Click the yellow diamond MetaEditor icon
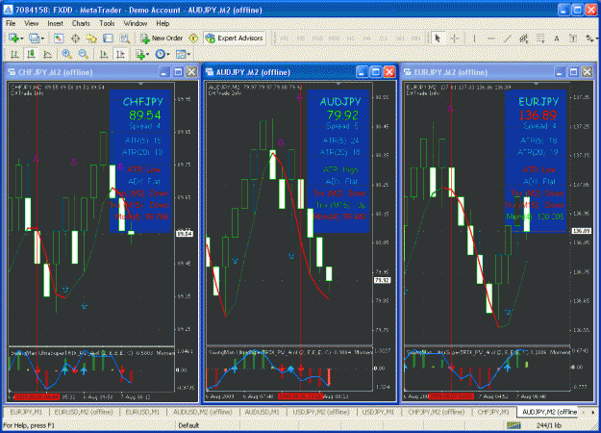 pyautogui.click(x=193, y=38)
